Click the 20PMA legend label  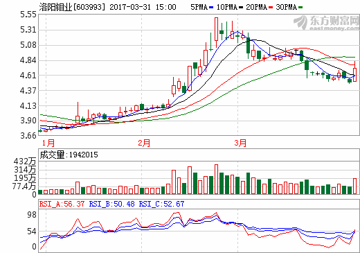[256, 7]
